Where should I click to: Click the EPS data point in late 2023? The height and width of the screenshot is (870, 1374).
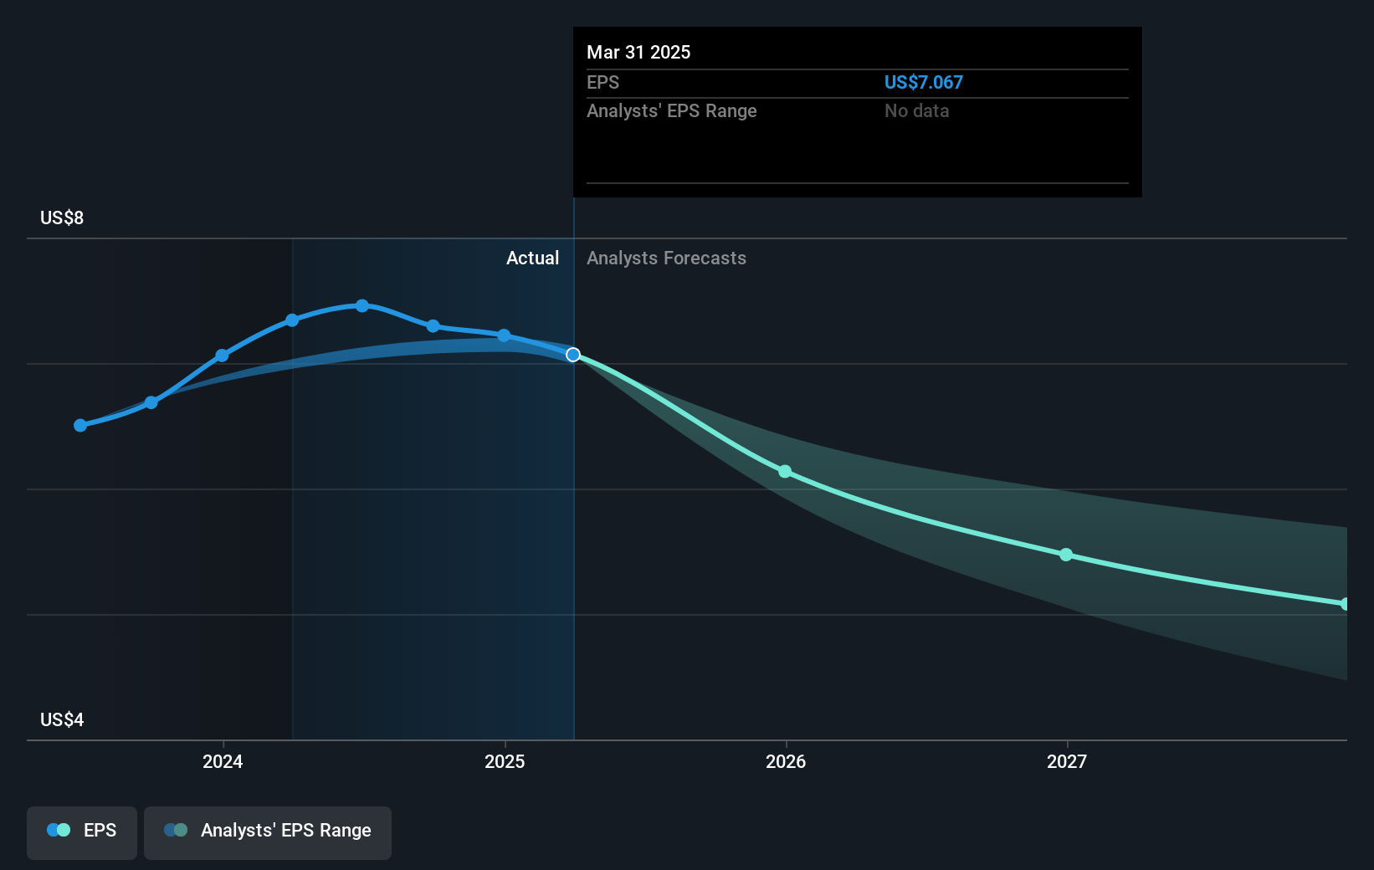[x=151, y=402]
